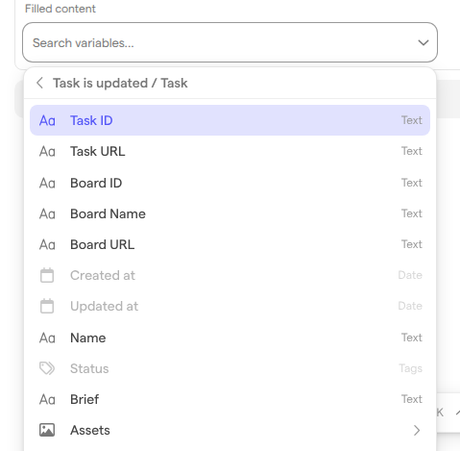460x451 pixels.
Task: Click the Aa icon beside Brief
Action: [x=47, y=400]
